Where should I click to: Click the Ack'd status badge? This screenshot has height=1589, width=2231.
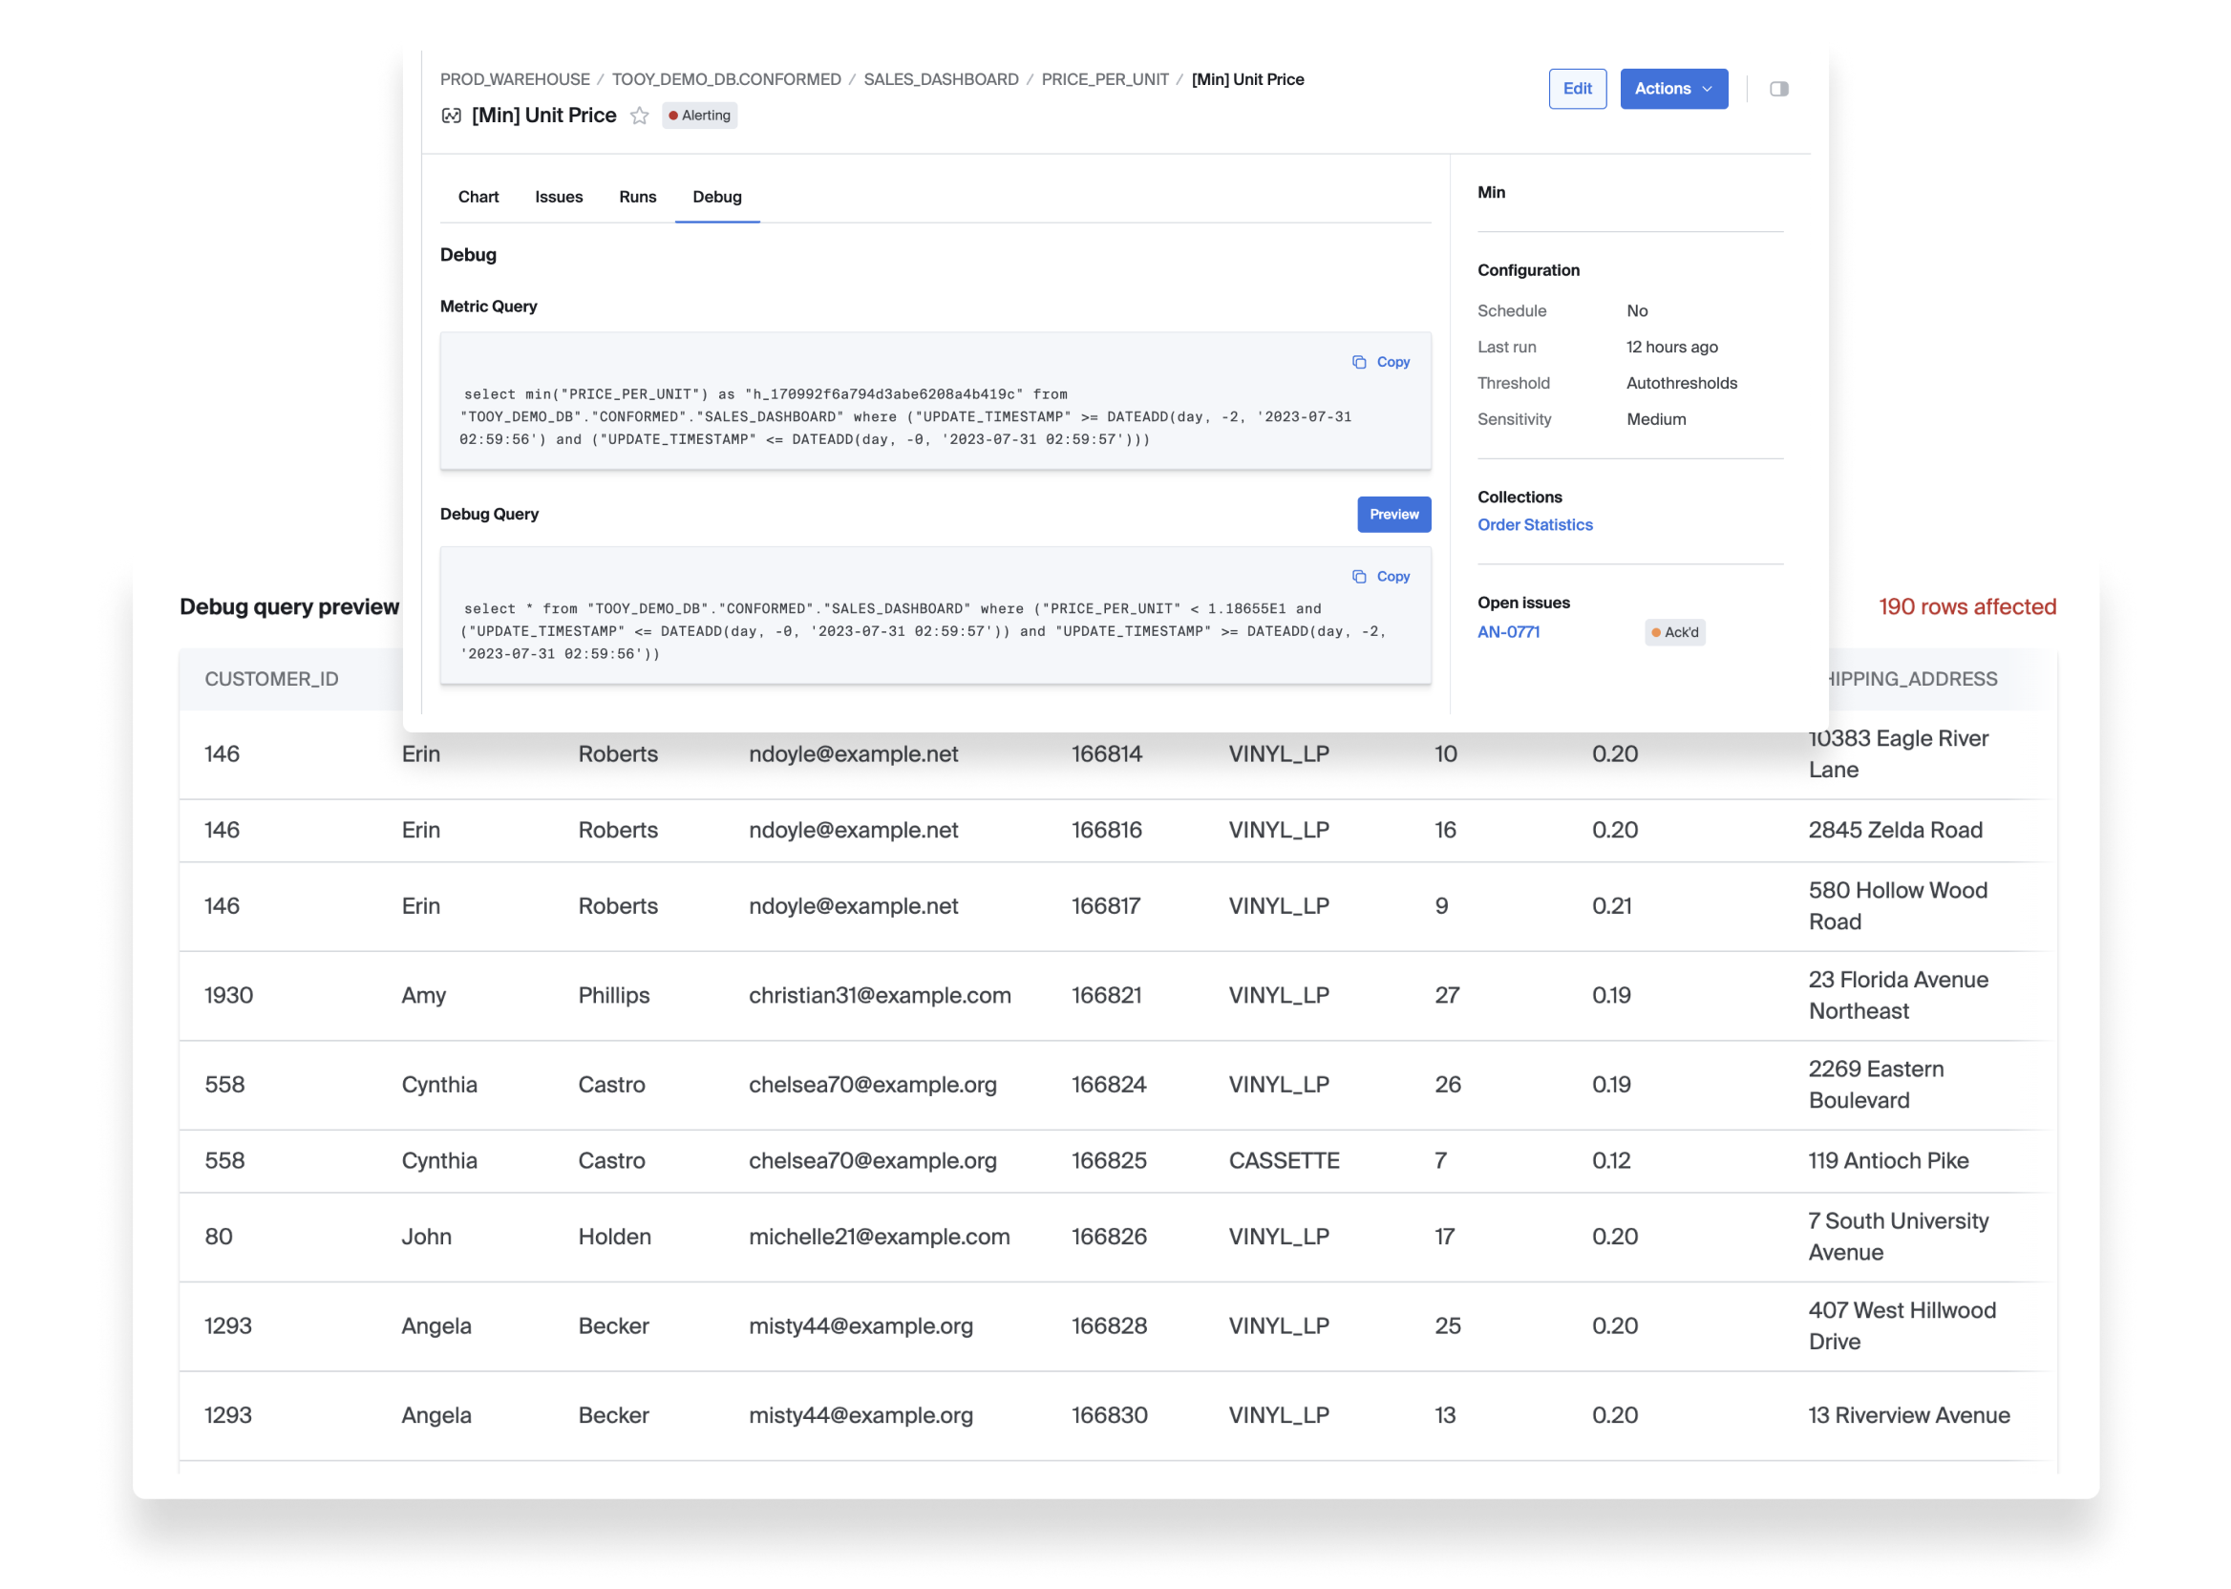pos(1674,632)
